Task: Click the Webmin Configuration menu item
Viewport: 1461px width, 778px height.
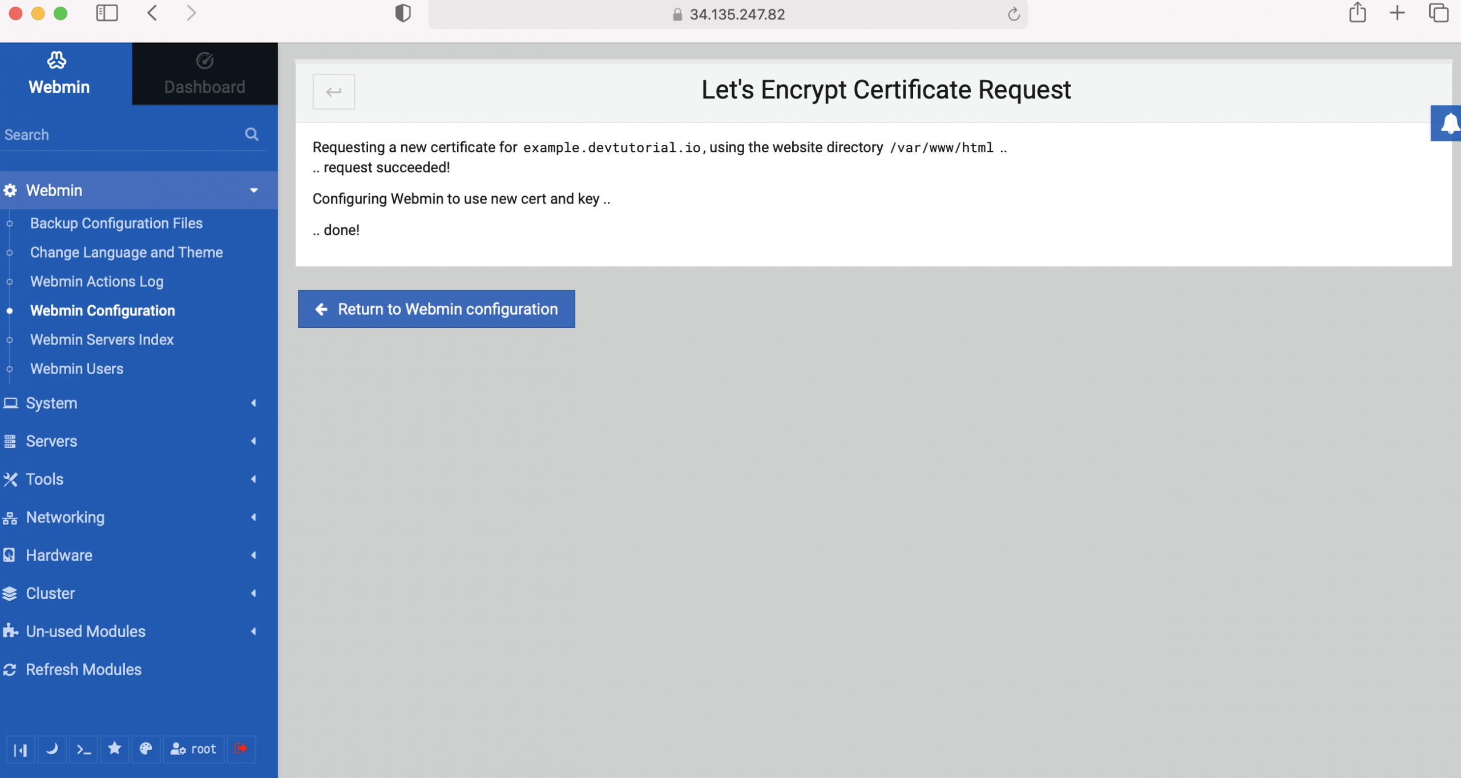Action: pos(102,310)
